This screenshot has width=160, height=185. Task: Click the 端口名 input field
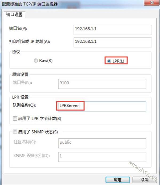click(x=113, y=30)
